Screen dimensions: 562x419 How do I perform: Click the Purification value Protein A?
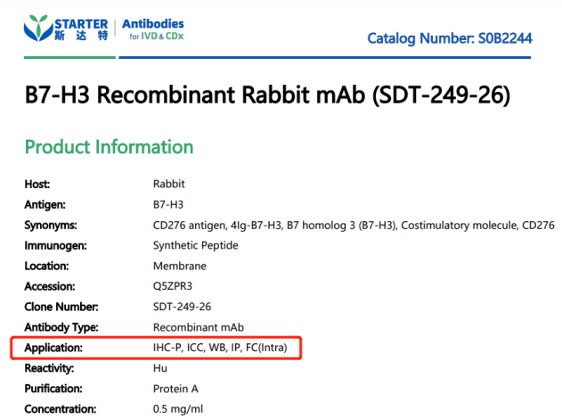click(176, 389)
